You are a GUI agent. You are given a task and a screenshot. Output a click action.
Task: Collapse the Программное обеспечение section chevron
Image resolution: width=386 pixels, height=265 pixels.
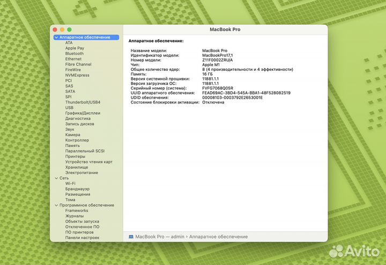coord(56,205)
